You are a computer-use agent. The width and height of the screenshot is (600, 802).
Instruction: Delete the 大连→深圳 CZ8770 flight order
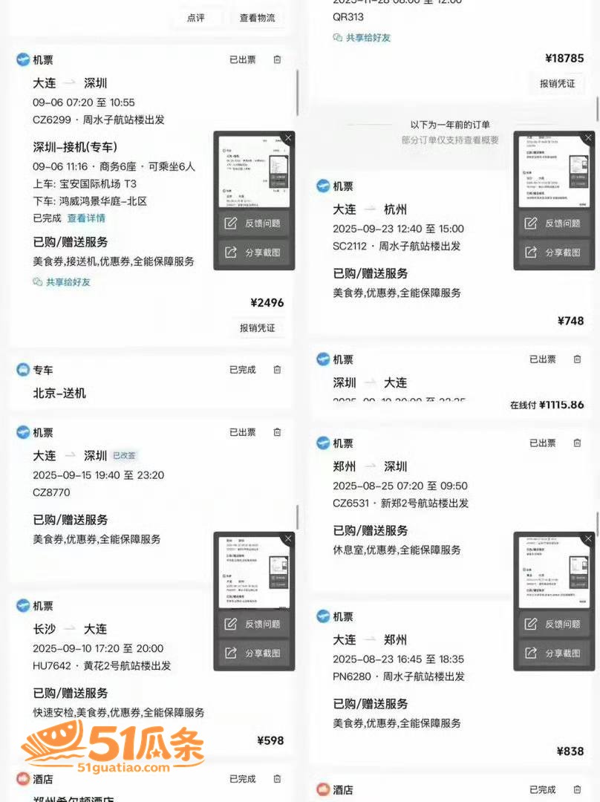pyautogui.click(x=277, y=432)
